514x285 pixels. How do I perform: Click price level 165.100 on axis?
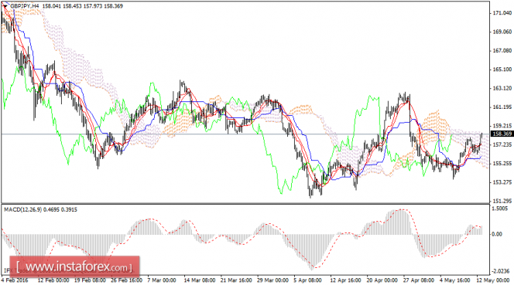[x=502, y=70]
